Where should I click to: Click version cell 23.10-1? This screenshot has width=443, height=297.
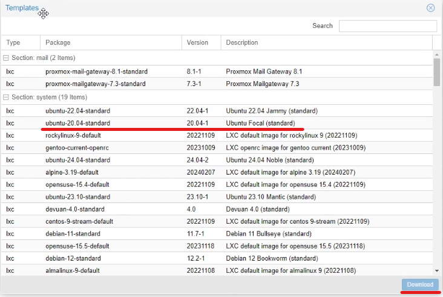(197, 197)
